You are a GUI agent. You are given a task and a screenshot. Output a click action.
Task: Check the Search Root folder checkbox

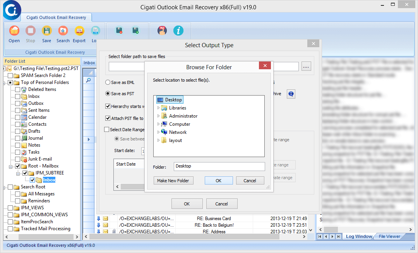click(x=10, y=187)
